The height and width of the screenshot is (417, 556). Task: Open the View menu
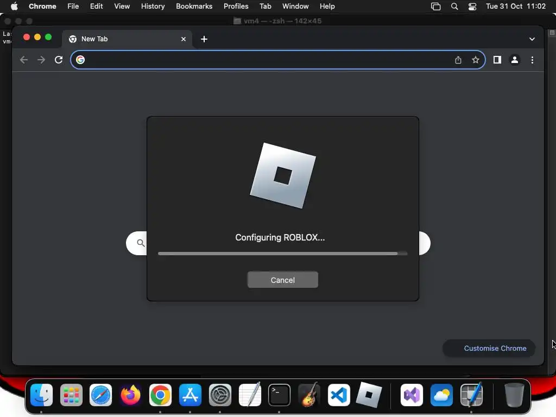(122, 6)
